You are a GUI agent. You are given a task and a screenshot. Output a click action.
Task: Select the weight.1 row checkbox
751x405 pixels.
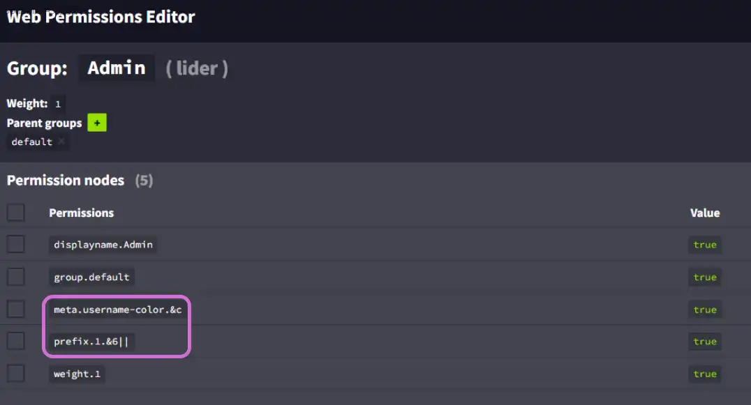[x=15, y=374]
